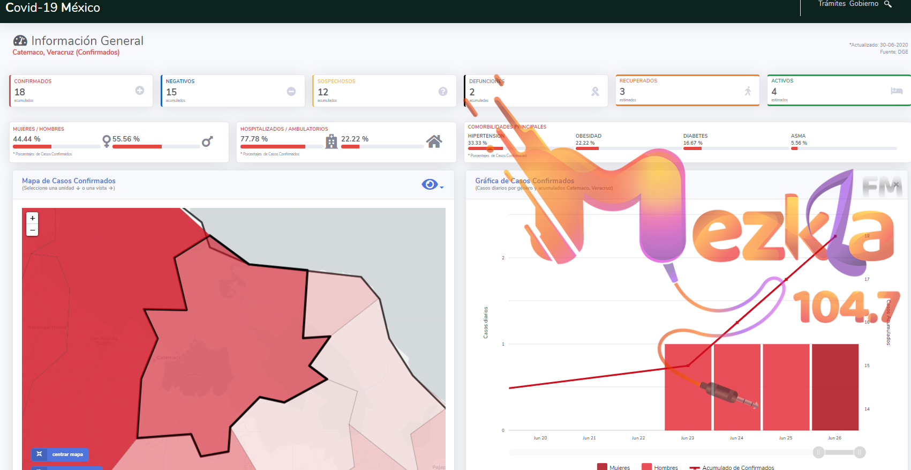Open the Gobierno menu item
Screen dimensions: 911x470
pos(863,4)
